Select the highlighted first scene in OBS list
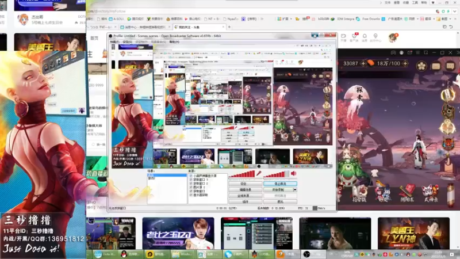 click(167, 175)
